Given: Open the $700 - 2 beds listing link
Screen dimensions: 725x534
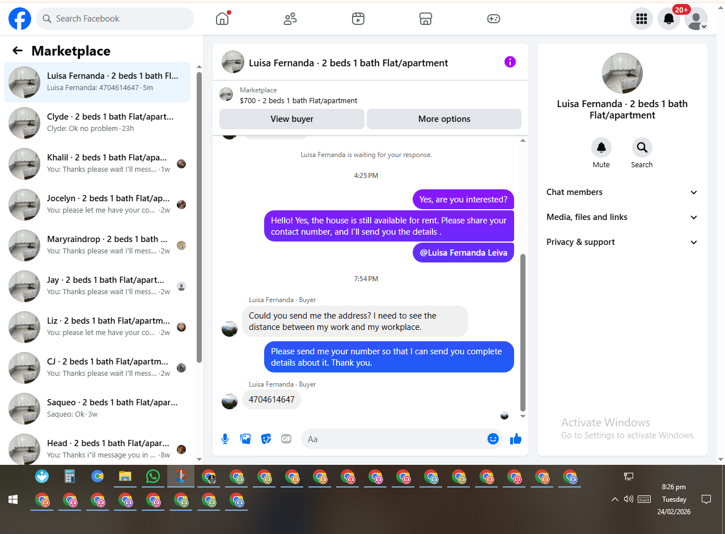Looking at the screenshot, I should click(x=298, y=100).
